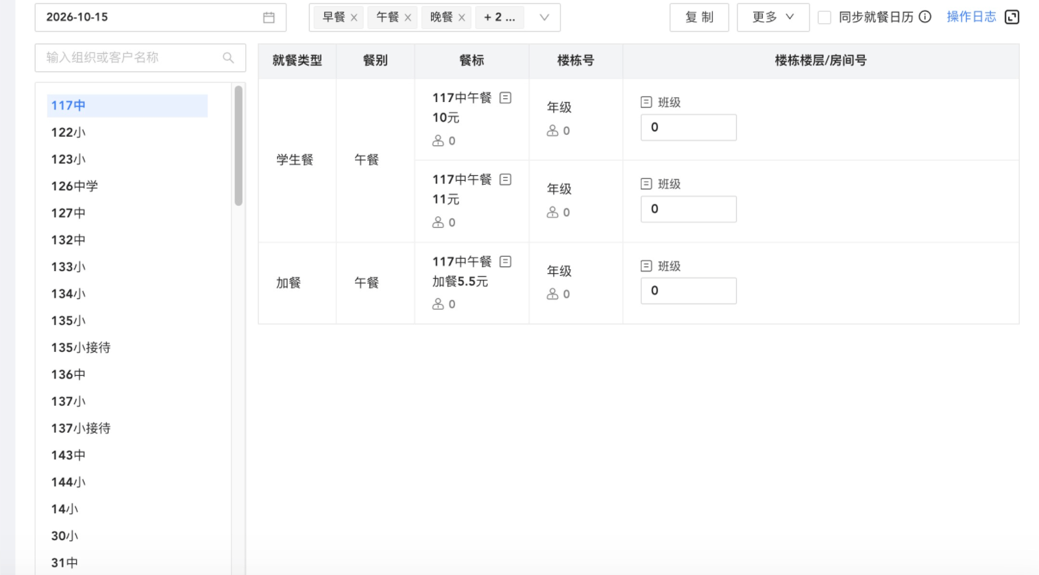The image size is (1039, 575).
Task: Click the people count icon under 11元 meal standard
Action: coord(438,222)
